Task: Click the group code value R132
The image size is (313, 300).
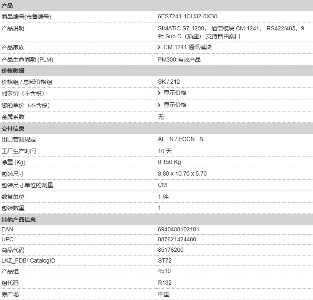Action: coord(165,283)
